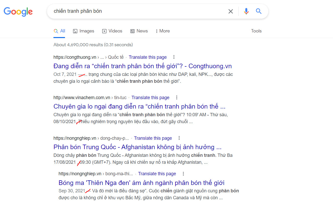Click the https://congthuong.vn URL breadcrumb
Screen dimensions: 333x211
tap(88, 57)
